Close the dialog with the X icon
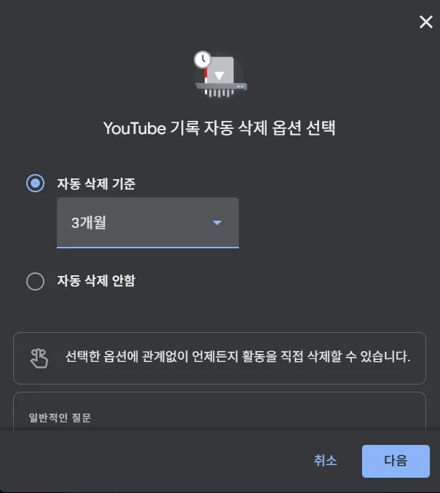Image resolution: width=440 pixels, height=493 pixels. 426,22
